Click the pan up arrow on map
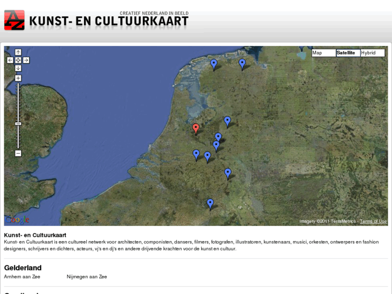This screenshot has height=294, width=392. (x=18, y=52)
